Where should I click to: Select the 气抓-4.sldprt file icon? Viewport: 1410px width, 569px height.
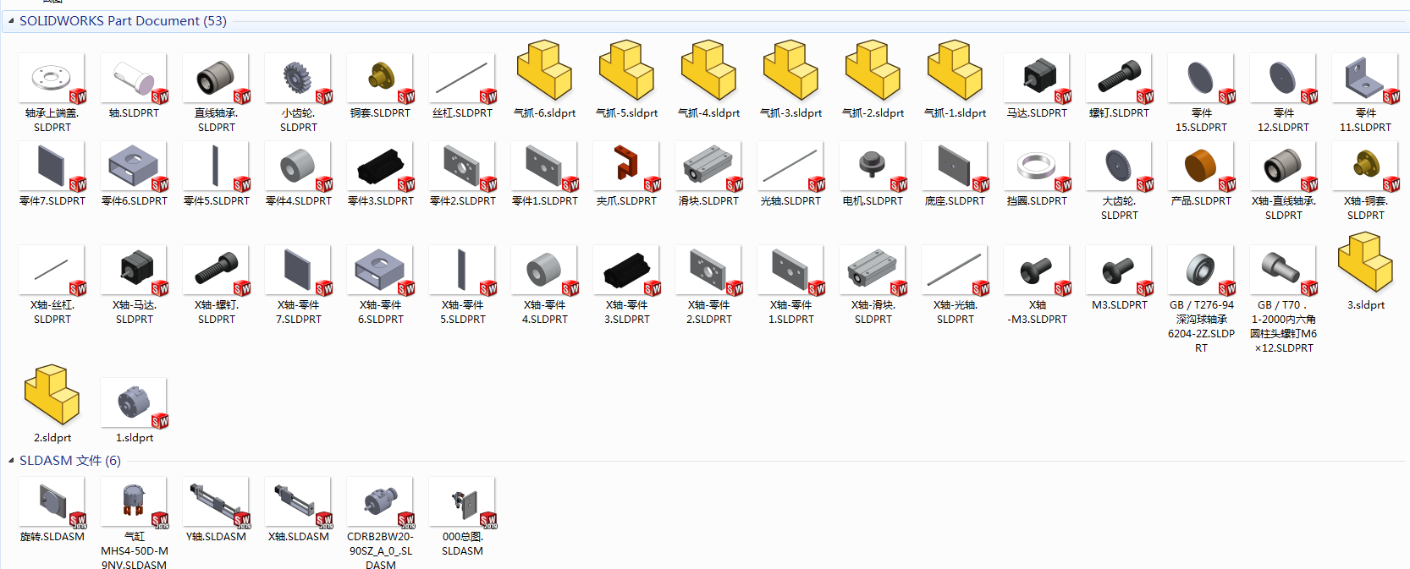pyautogui.click(x=709, y=71)
